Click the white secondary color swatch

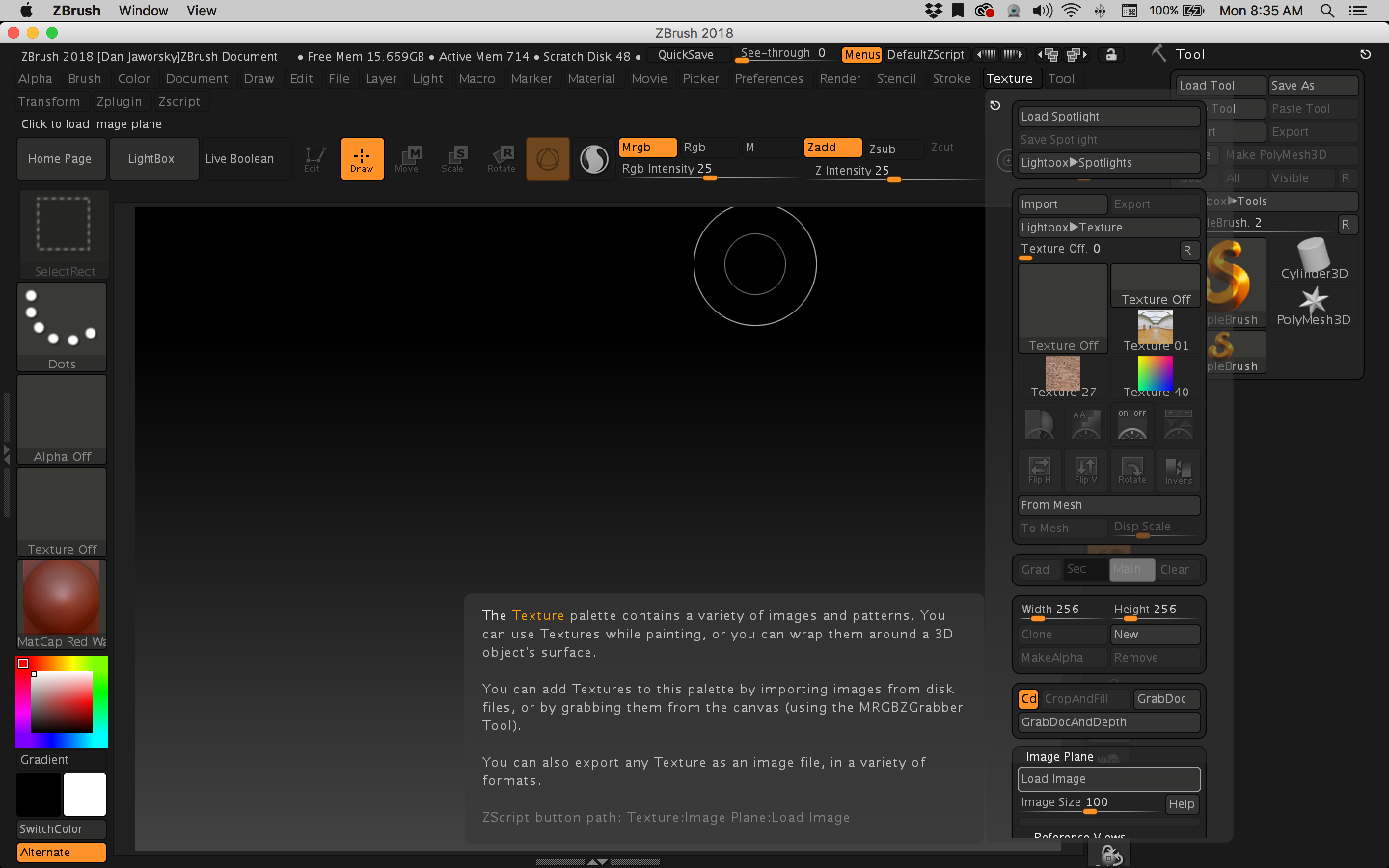pos(84,795)
